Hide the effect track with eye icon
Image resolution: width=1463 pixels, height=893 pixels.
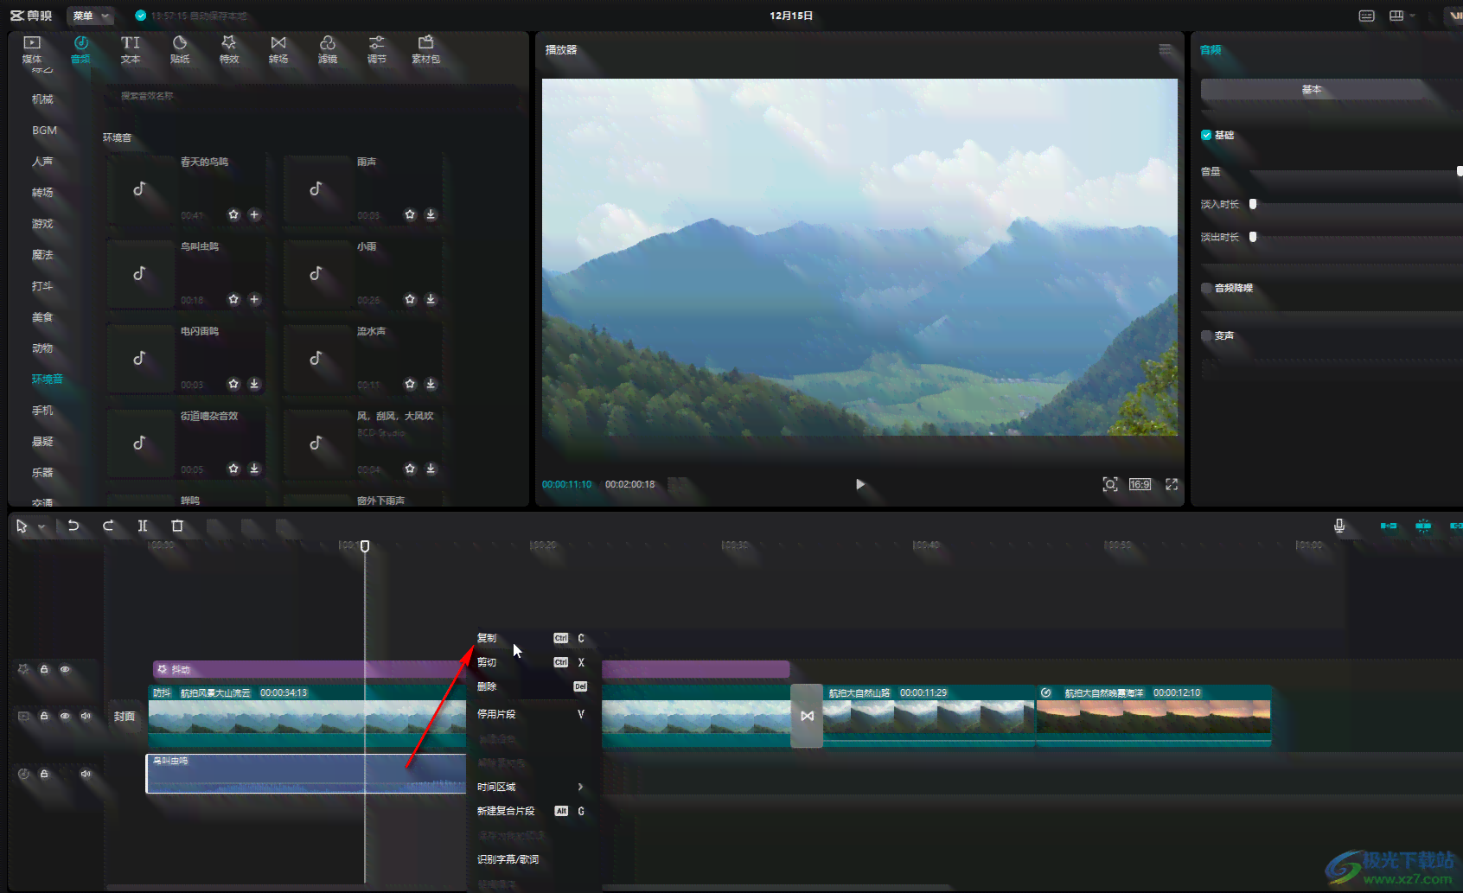tap(65, 669)
